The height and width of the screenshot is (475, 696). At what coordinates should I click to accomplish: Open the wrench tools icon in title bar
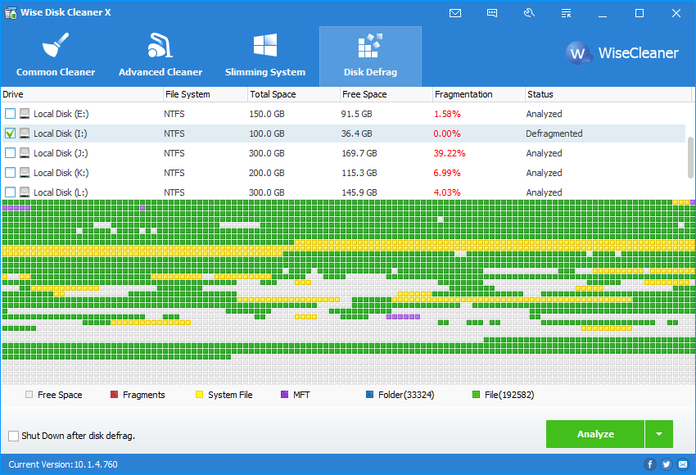(529, 13)
